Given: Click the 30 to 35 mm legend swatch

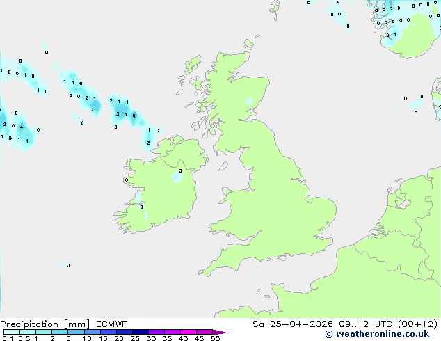Looking at the screenshot, I should (156, 332).
